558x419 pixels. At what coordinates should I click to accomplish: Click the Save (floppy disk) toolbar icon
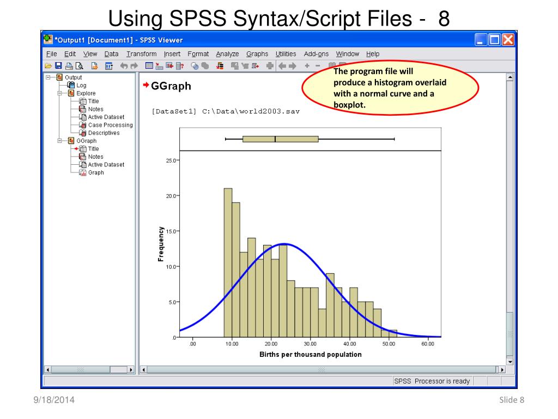click(59, 65)
